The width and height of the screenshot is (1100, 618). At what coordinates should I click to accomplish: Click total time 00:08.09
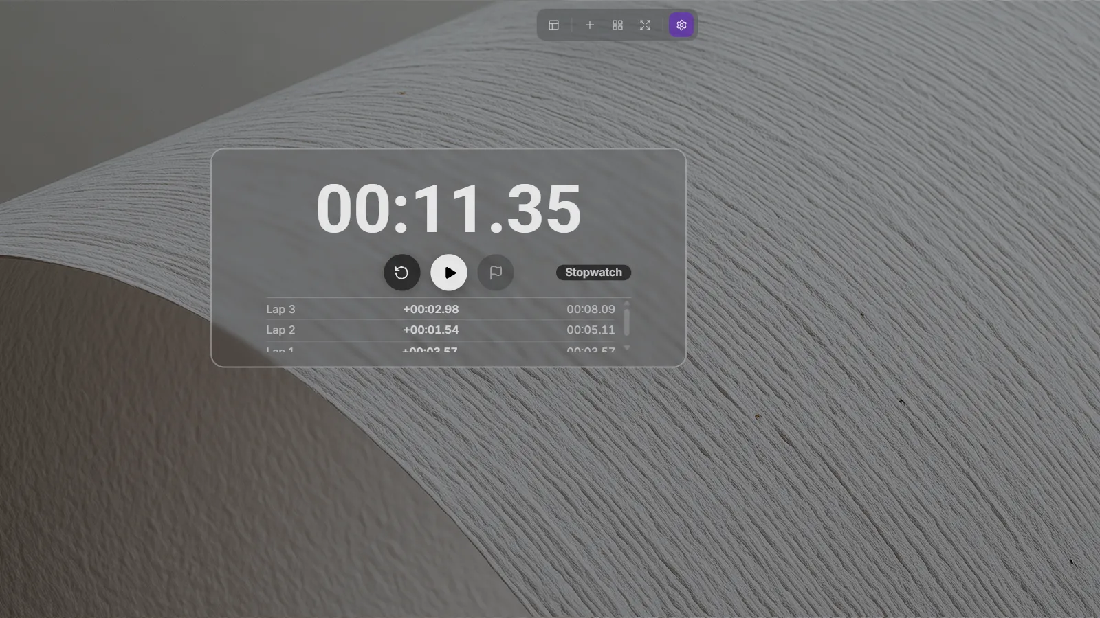[x=591, y=309]
